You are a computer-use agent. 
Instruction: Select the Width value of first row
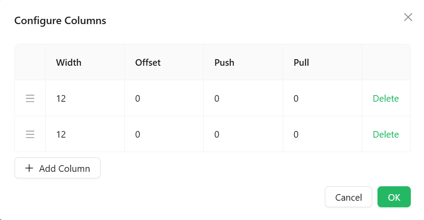[x=61, y=99]
